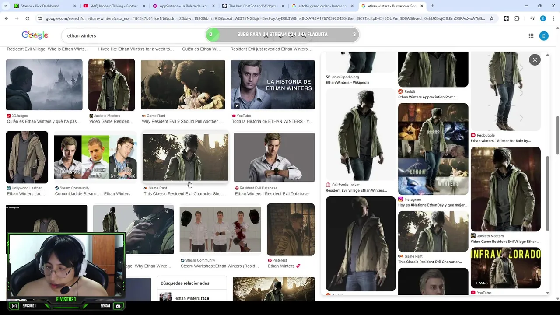Screen dimensions: 560x315
Task: Open 'Ethan Winters Appreciation Post' Reddit link
Action: pos(428,97)
